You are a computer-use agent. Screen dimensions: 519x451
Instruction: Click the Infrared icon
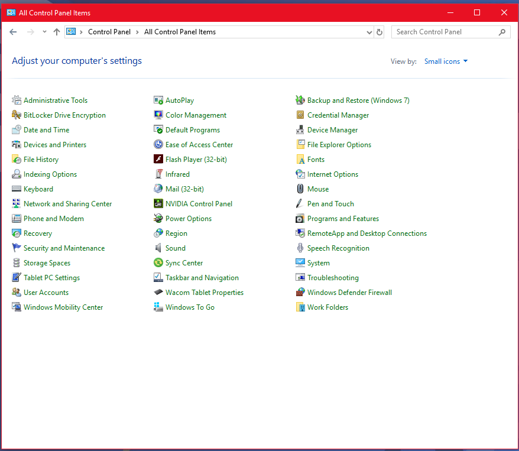click(x=158, y=174)
